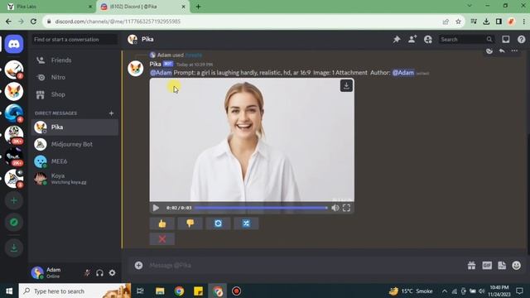
Task: Show hidden system tray icons chevron
Action: tap(444, 291)
